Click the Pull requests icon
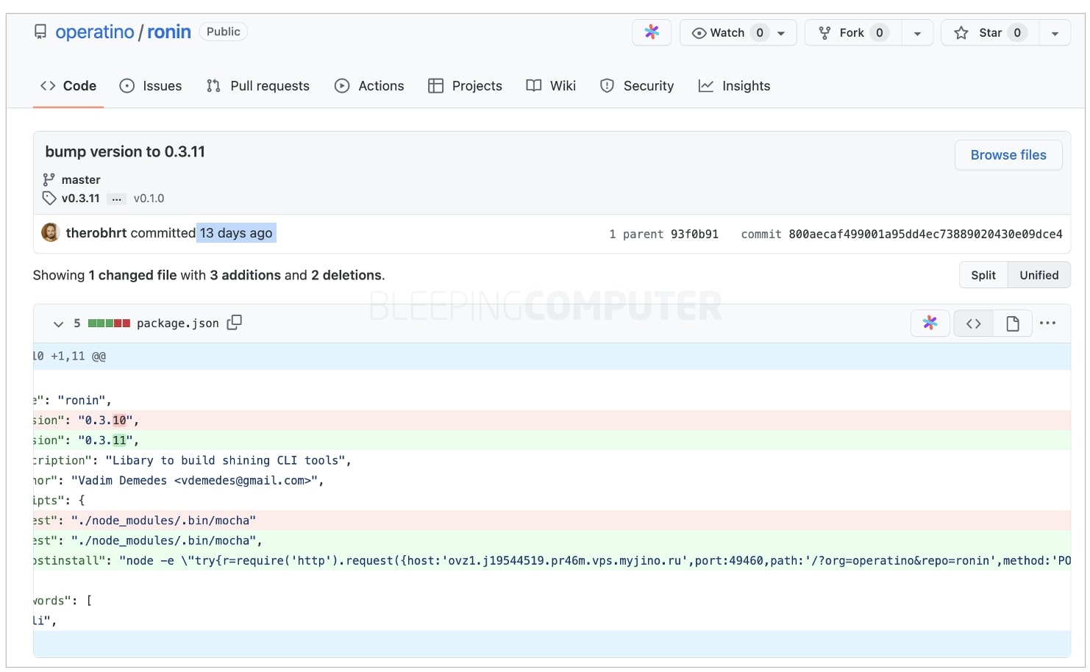This screenshot has width=1090, height=672. pos(213,86)
